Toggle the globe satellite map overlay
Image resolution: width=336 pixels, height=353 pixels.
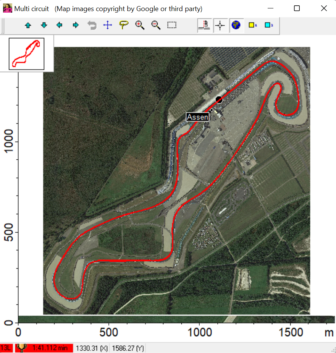236,25
